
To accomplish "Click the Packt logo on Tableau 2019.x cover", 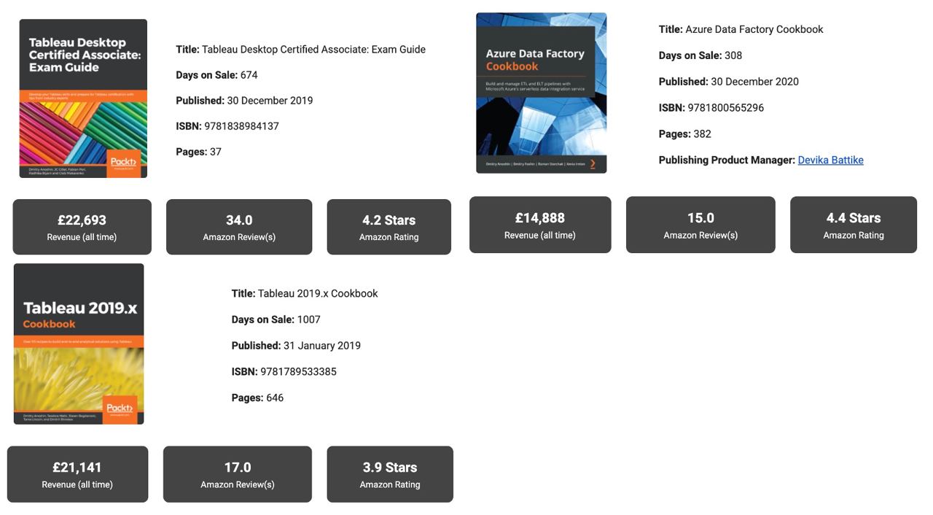I will (120, 408).
